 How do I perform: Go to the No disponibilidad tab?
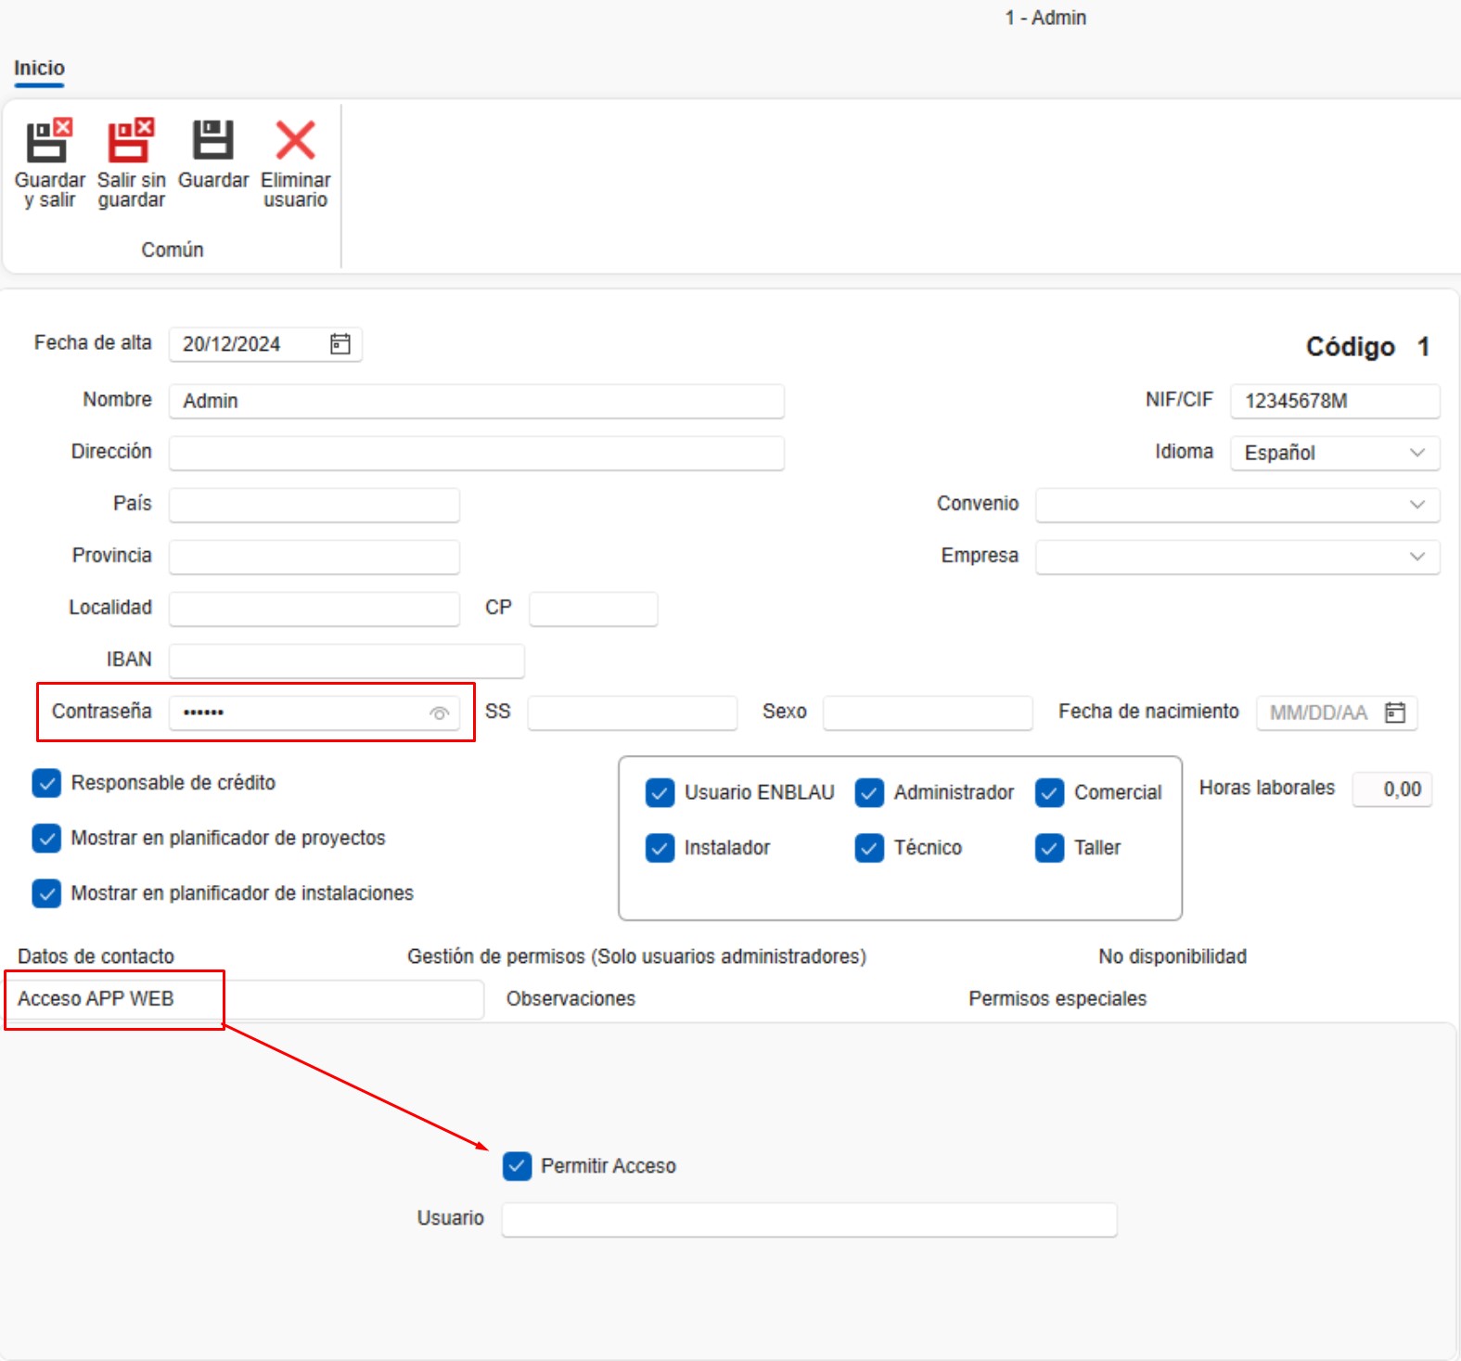point(1172,957)
